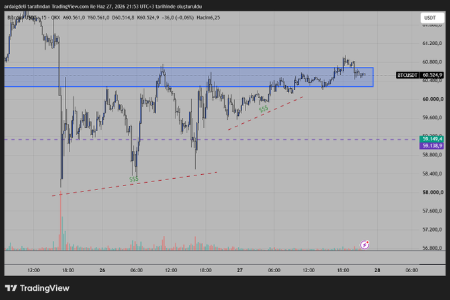
Task: Click the 58.800,0 price axis label
Action: tap(432, 155)
